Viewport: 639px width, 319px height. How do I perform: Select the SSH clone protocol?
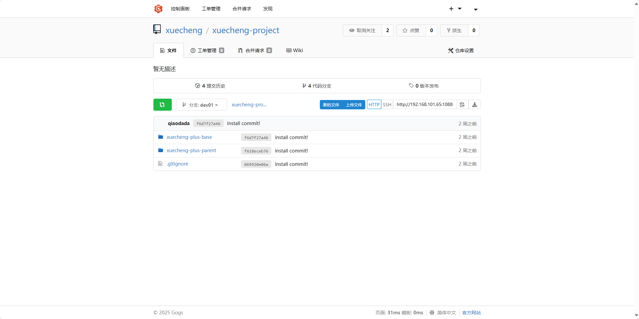pos(387,105)
